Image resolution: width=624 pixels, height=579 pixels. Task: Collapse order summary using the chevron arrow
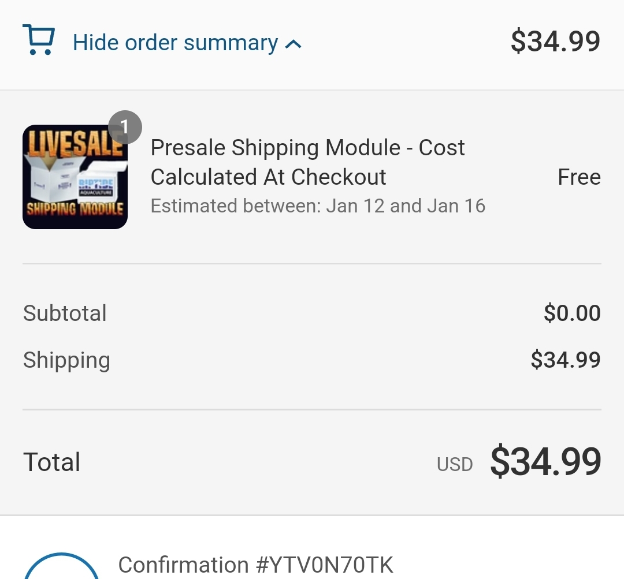point(294,44)
